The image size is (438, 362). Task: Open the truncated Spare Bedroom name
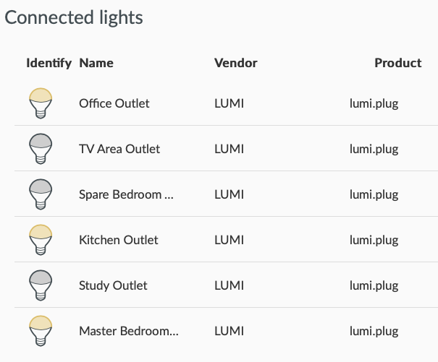(x=126, y=194)
